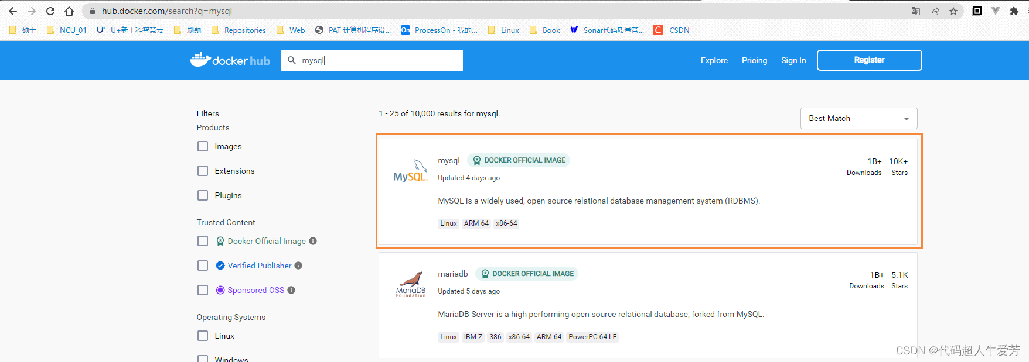Click Sign In
This screenshot has width=1029, height=362.
[x=793, y=60]
